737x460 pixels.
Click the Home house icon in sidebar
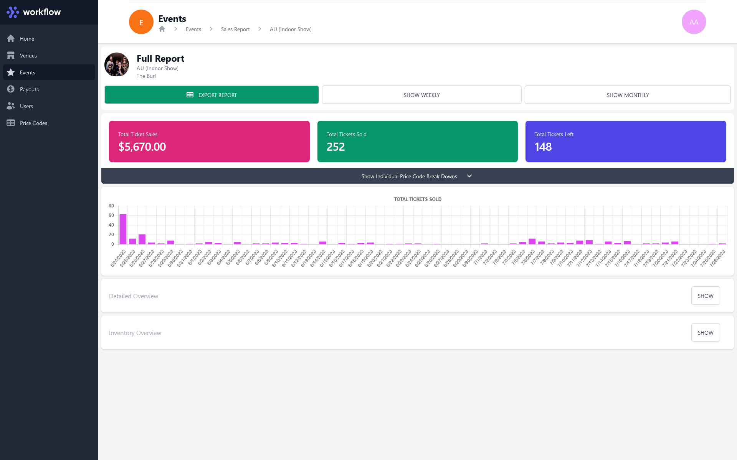click(x=11, y=39)
